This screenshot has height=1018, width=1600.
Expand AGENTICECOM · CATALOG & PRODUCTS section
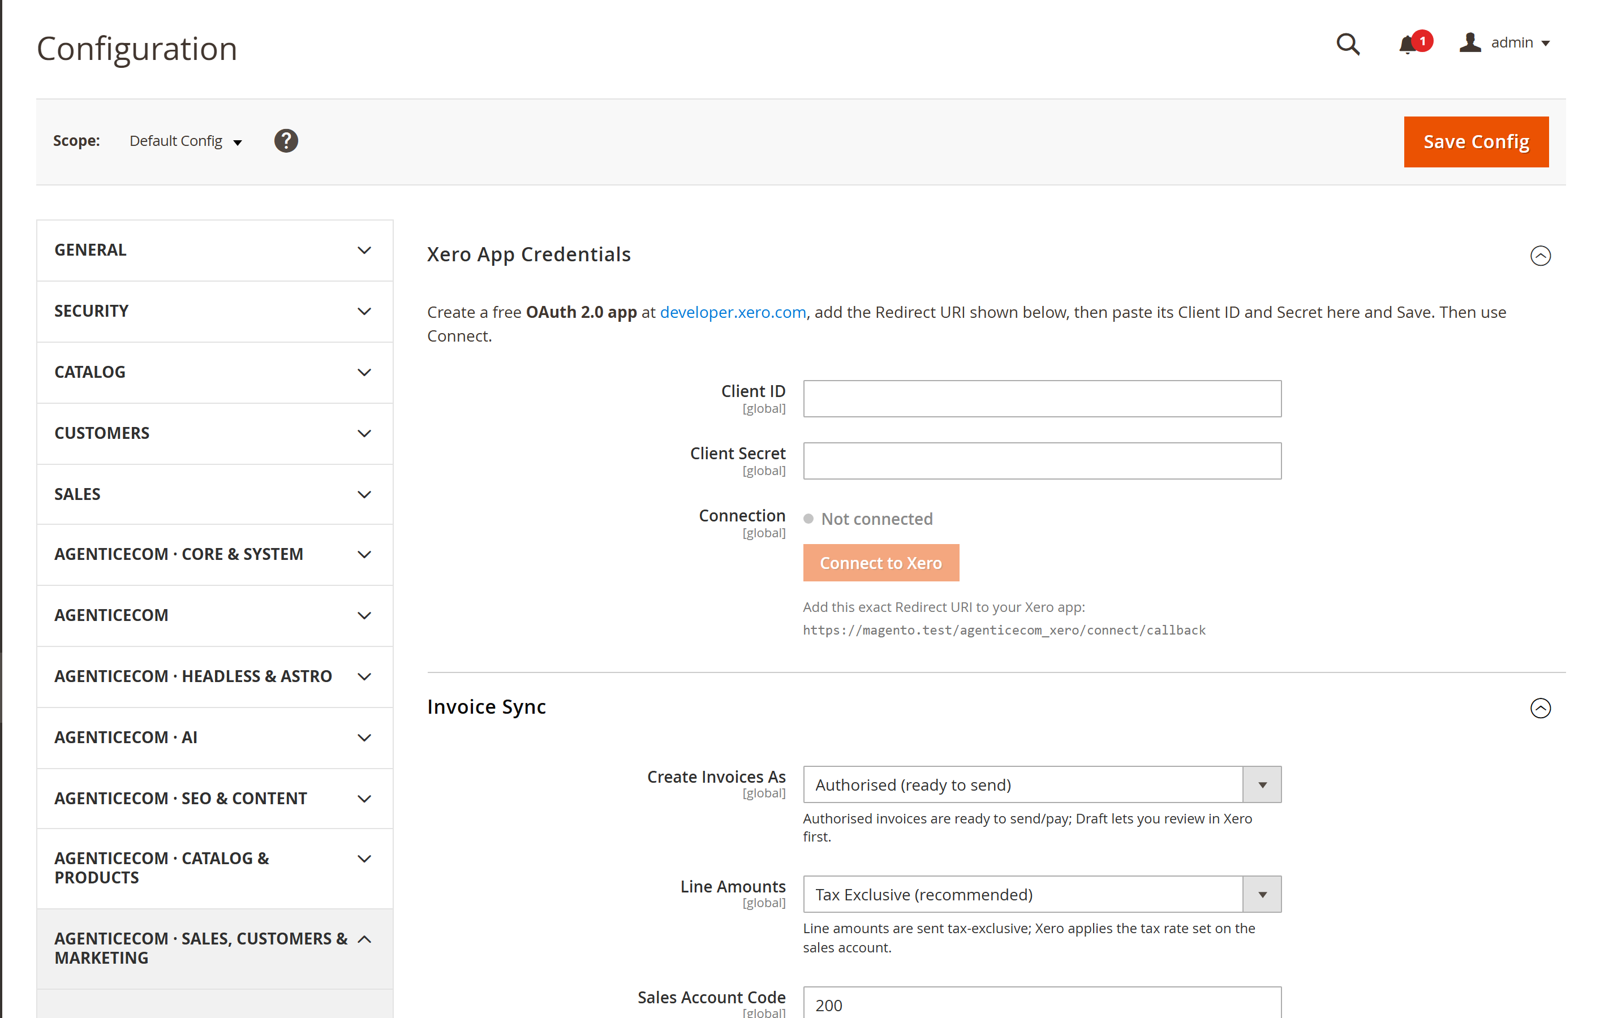pyautogui.click(x=214, y=869)
